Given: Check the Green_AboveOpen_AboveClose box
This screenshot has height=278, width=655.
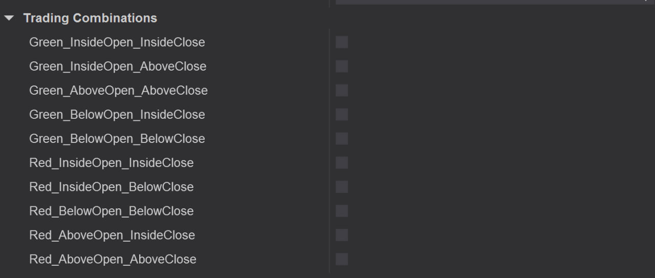Looking at the screenshot, I should coord(342,90).
